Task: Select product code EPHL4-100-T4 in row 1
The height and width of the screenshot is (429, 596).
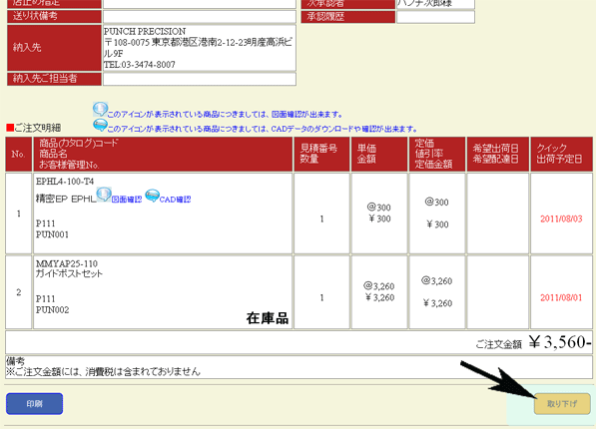Action: click(x=65, y=182)
